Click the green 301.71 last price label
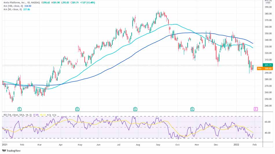The width and height of the screenshot is (275, 154). click(268, 65)
